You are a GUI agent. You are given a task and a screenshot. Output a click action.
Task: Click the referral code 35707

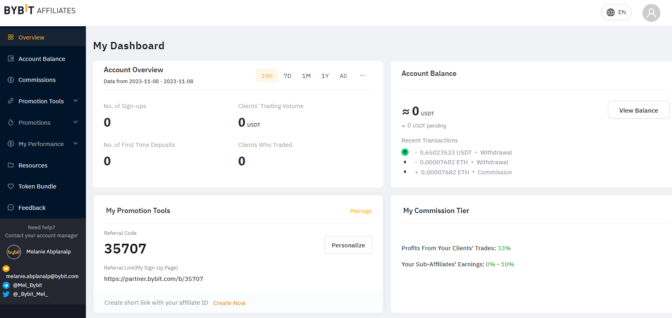(x=125, y=249)
